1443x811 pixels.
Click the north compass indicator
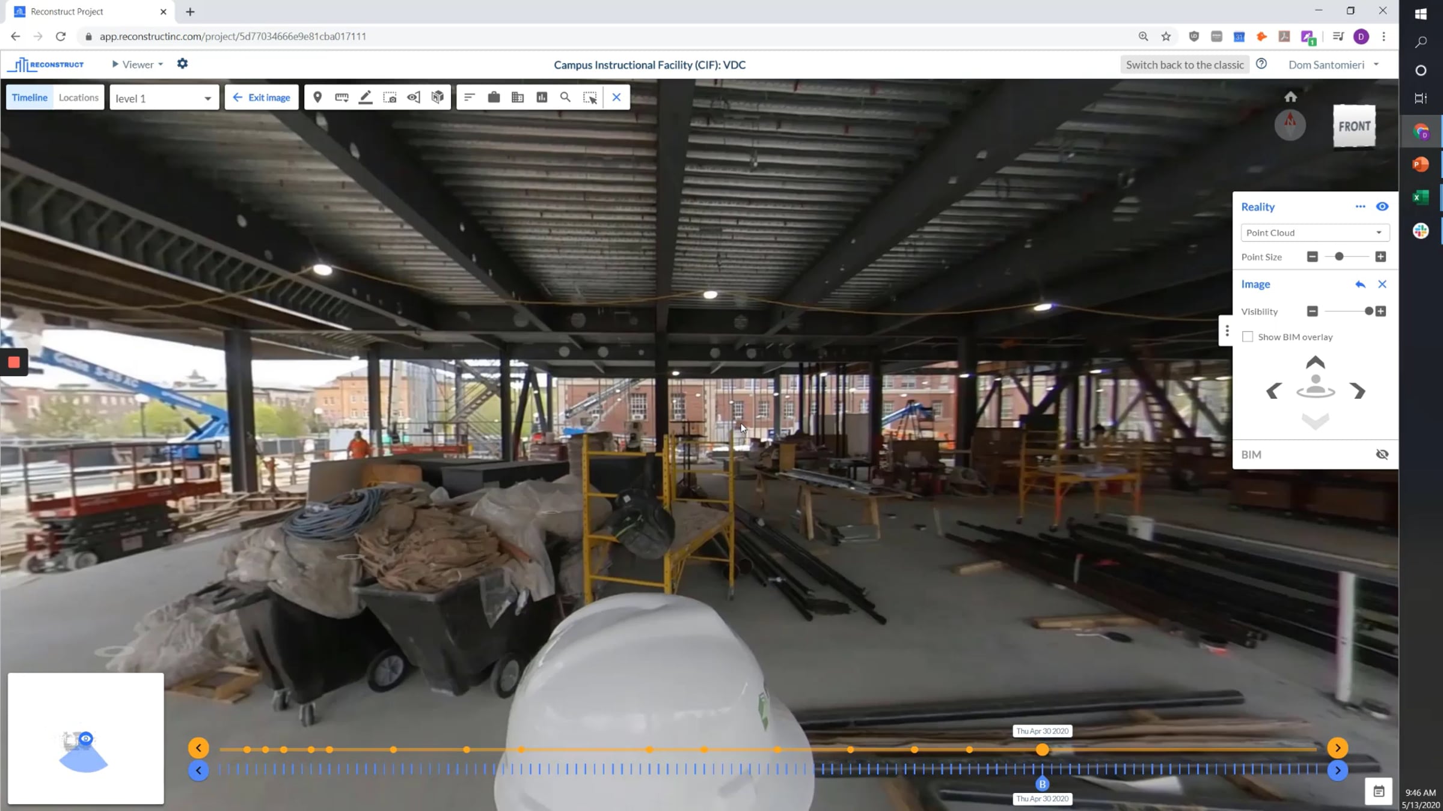(1290, 125)
